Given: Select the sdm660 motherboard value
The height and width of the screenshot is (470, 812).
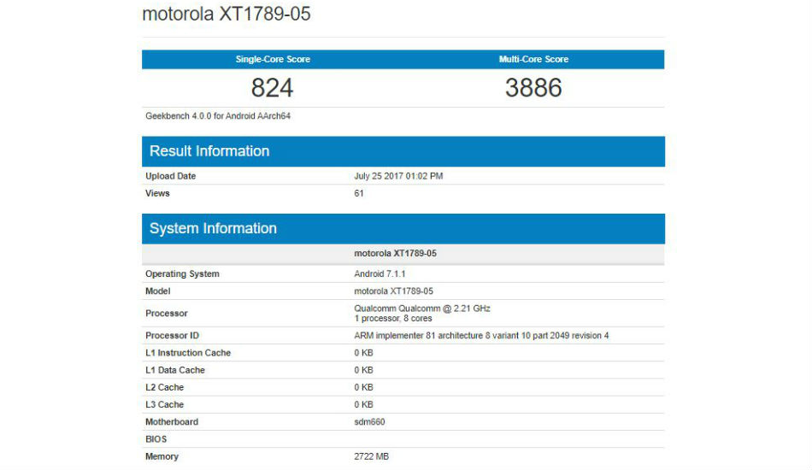Looking at the screenshot, I should click(370, 422).
